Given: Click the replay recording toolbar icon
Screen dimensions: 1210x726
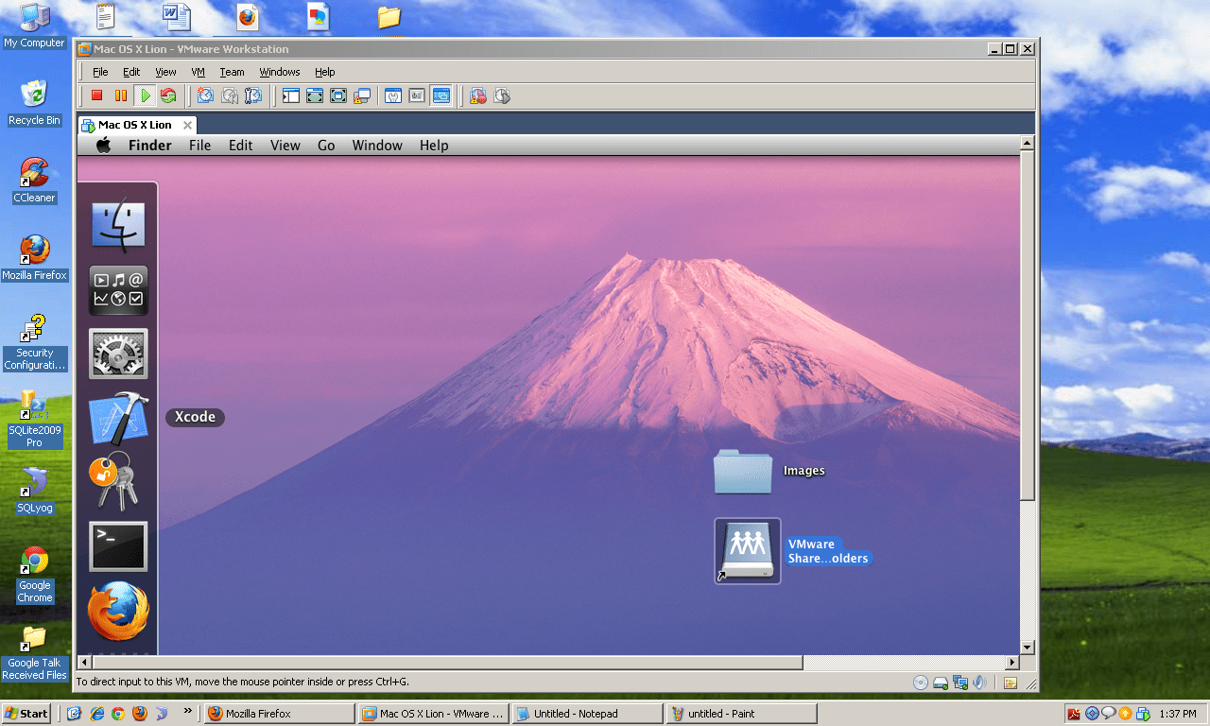Looking at the screenshot, I should (502, 95).
